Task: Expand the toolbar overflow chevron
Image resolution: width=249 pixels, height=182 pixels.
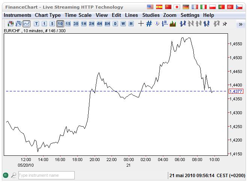Action: click(x=241, y=24)
